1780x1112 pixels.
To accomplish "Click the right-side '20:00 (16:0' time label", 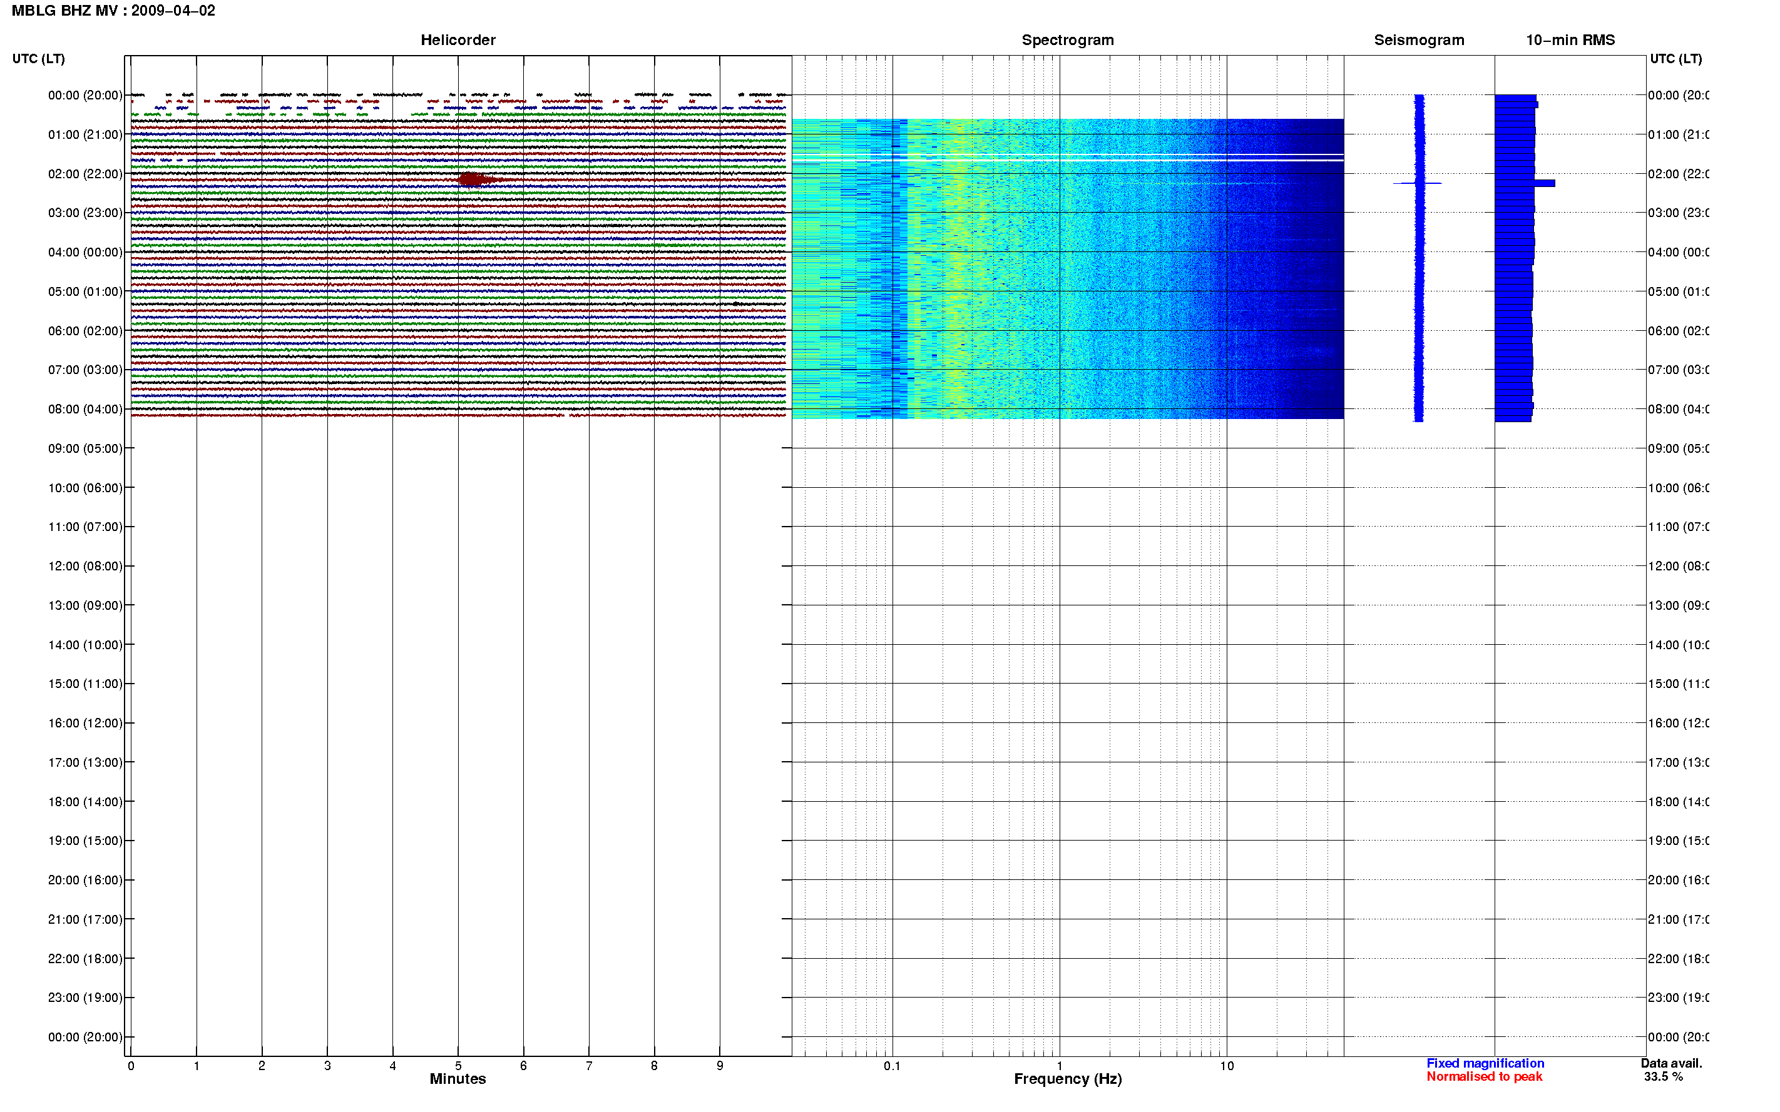I will (1679, 881).
